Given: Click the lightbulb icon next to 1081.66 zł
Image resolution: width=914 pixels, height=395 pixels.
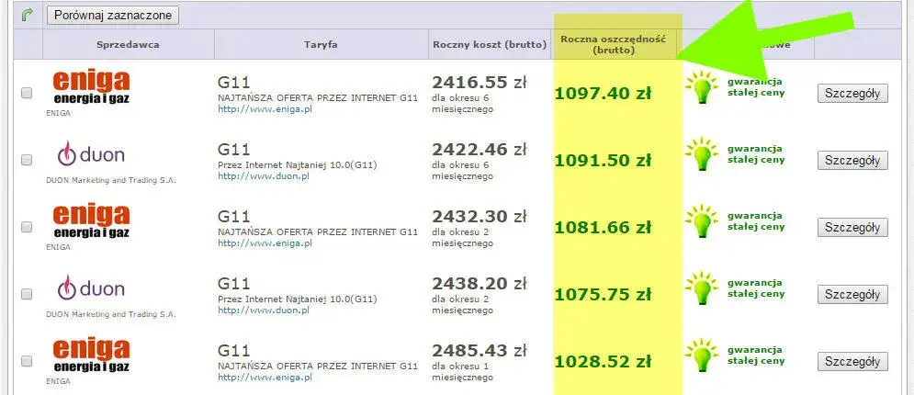Looking at the screenshot, I should tap(703, 222).
